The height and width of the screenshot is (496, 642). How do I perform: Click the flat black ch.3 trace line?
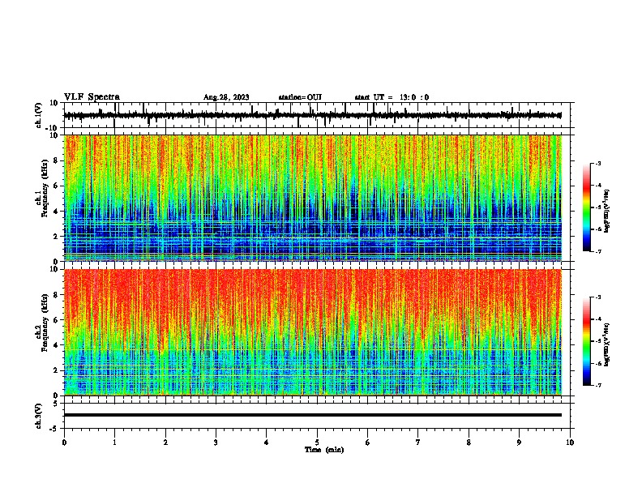313,415
